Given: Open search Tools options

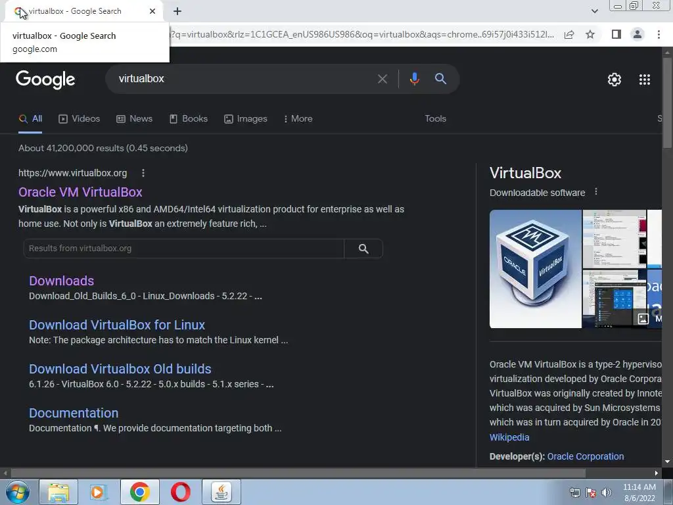Looking at the screenshot, I should tap(435, 119).
